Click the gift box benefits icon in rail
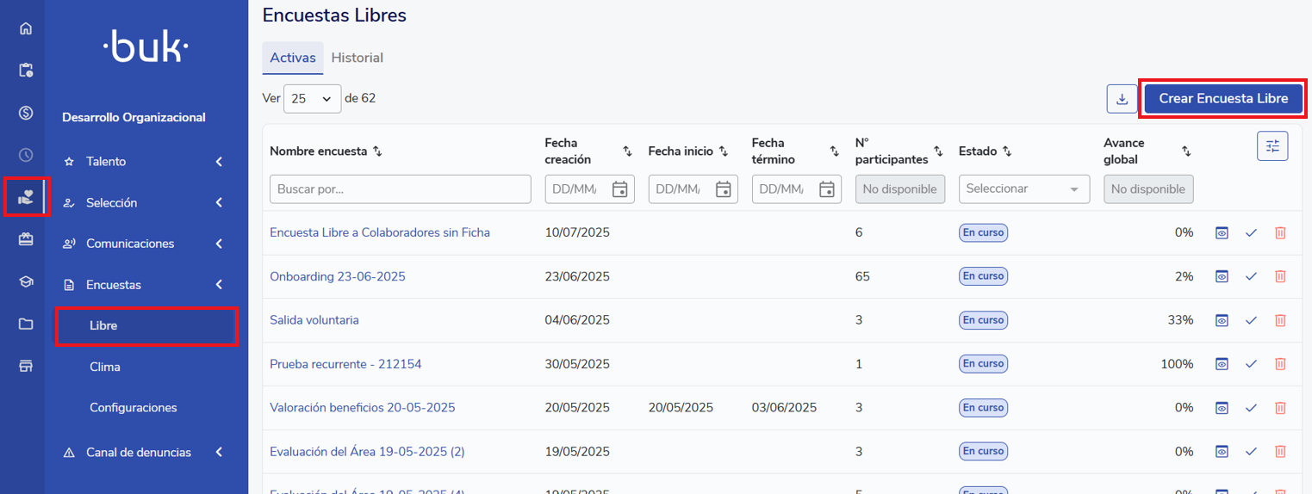1312x494 pixels. (x=26, y=239)
